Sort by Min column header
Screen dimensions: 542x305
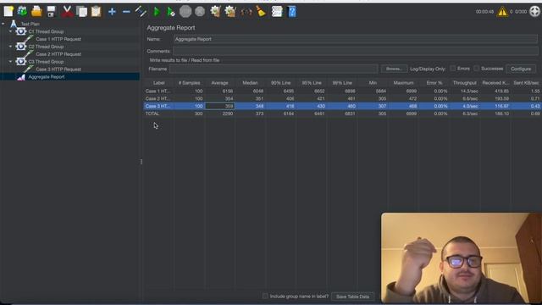373,83
